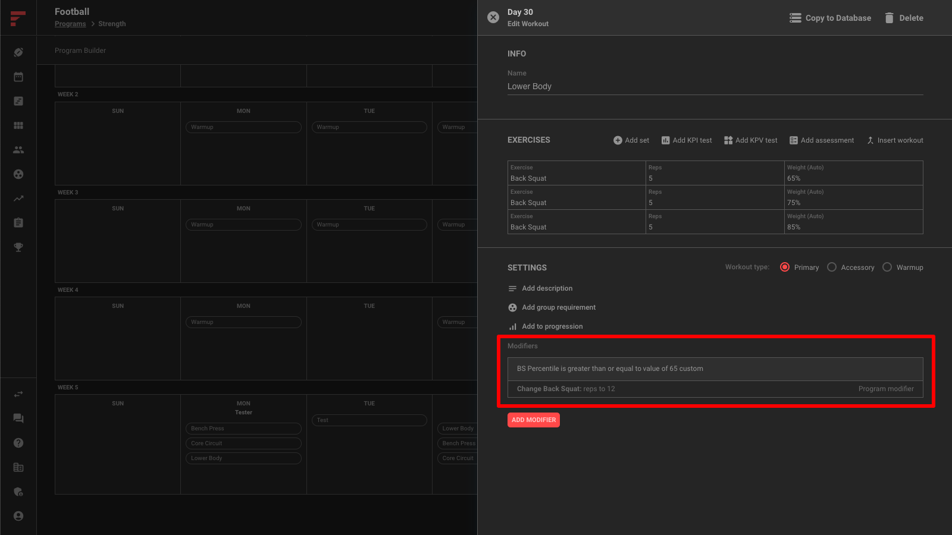
Task: Open the calendar icon in sidebar
Action: (18, 77)
